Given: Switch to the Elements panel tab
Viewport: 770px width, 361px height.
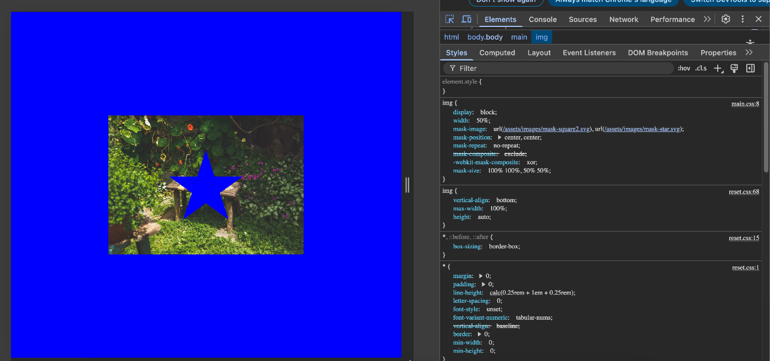Looking at the screenshot, I should coord(501,19).
